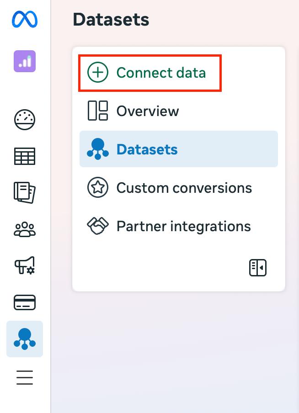Open the billing credit card icon
The height and width of the screenshot is (413, 299).
pyautogui.click(x=25, y=302)
